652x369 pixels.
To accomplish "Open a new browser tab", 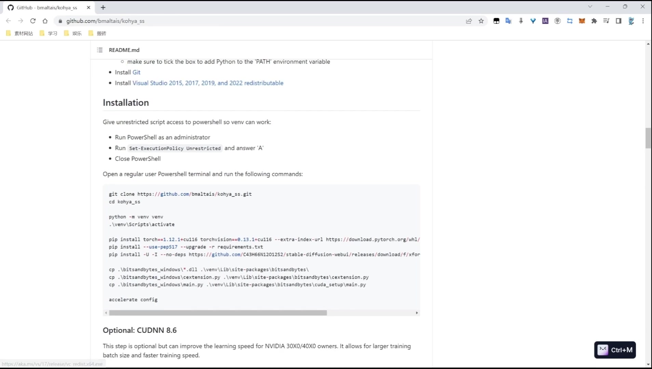I will [103, 8].
